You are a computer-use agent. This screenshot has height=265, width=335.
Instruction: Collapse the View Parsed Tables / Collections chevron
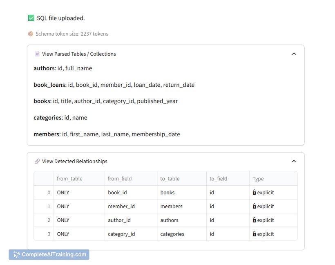pos(294,54)
